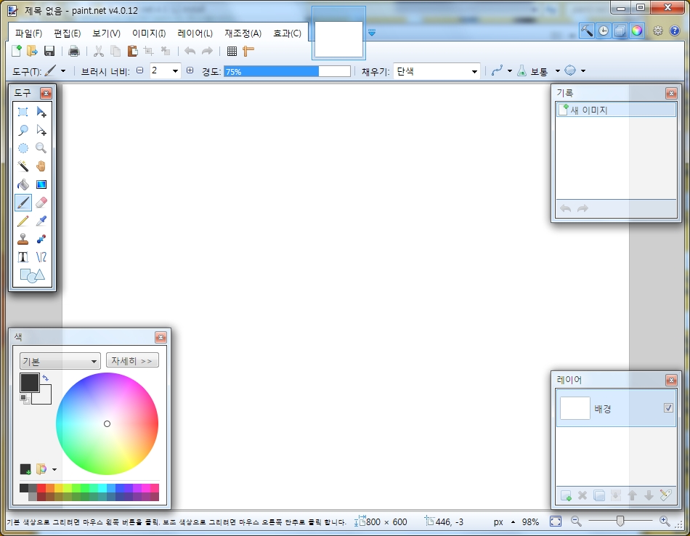Toggle visibility of 배경 layer checkbox
This screenshot has width=690, height=536.
[668, 408]
